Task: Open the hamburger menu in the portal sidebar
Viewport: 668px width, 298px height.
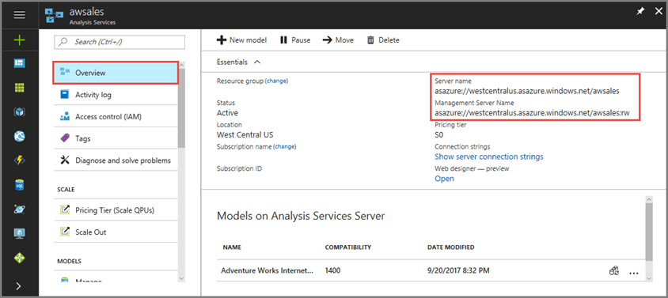Action: coord(19,14)
